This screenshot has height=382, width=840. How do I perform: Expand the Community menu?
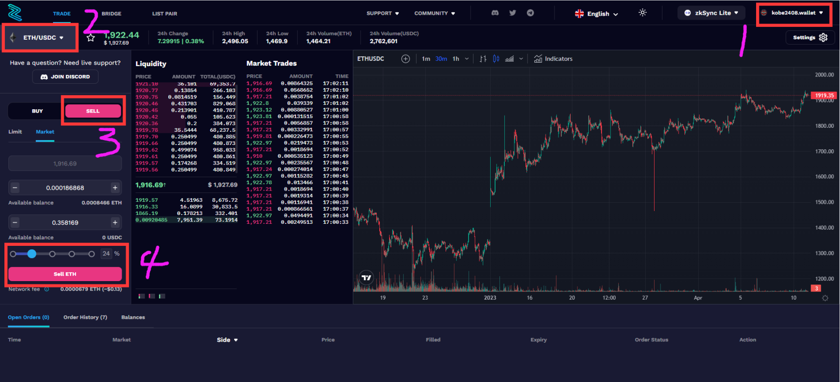click(x=435, y=13)
